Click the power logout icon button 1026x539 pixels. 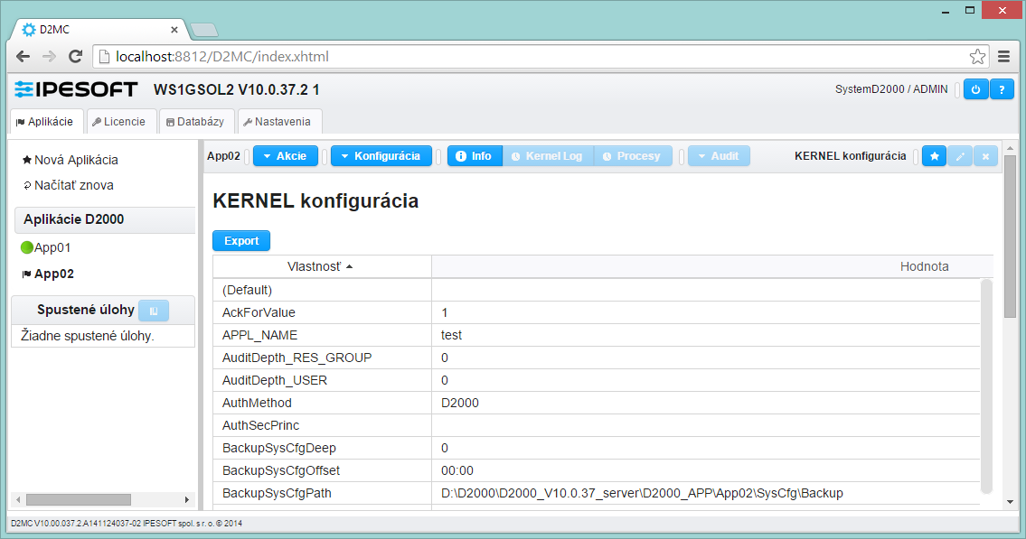pyautogui.click(x=975, y=89)
